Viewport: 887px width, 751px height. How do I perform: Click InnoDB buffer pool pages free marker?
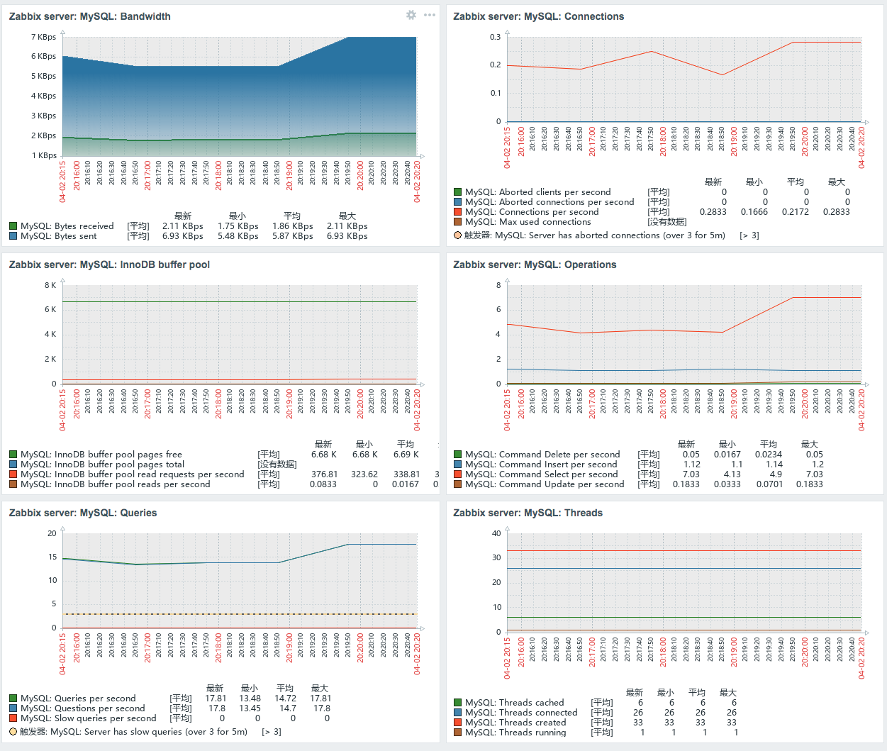pyautogui.click(x=13, y=455)
